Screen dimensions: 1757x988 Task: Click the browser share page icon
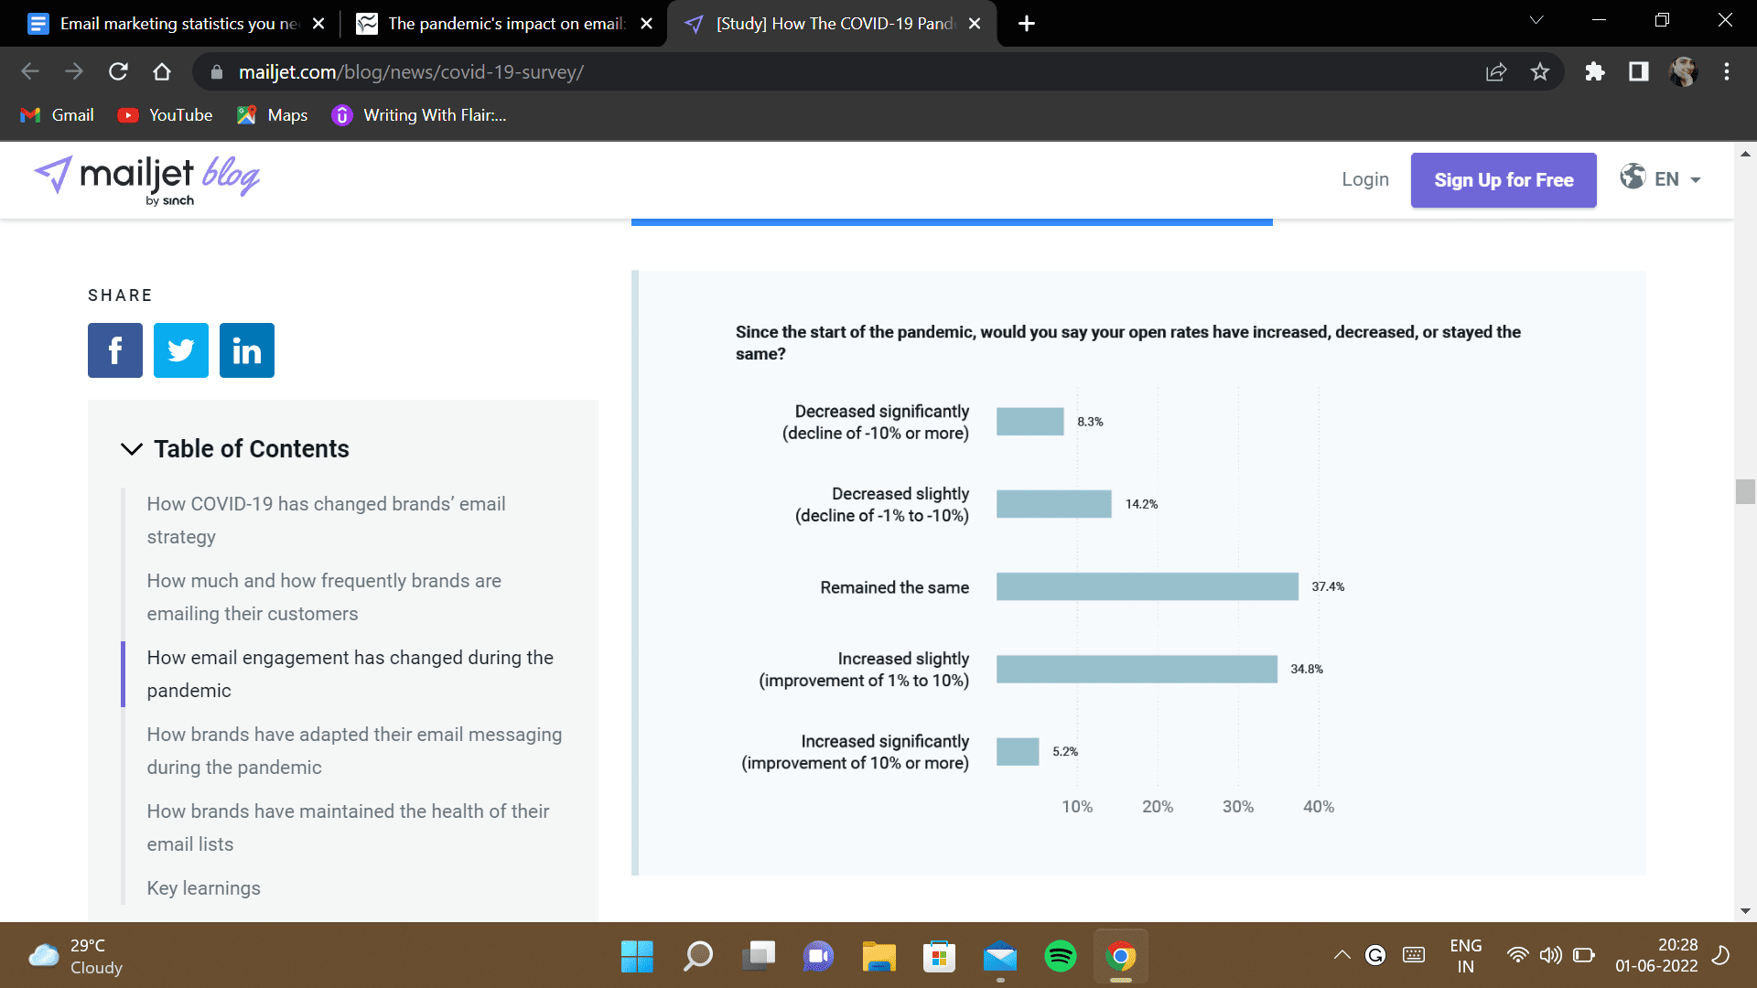[x=1496, y=72]
